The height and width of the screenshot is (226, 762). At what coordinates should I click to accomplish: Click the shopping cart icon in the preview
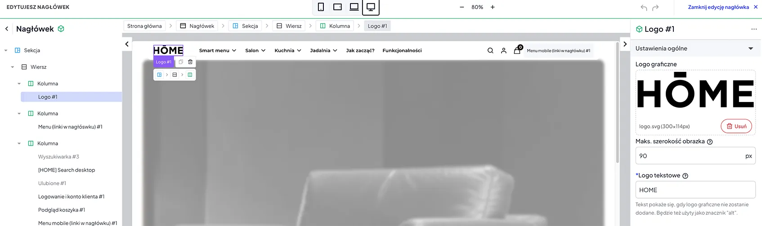(517, 50)
